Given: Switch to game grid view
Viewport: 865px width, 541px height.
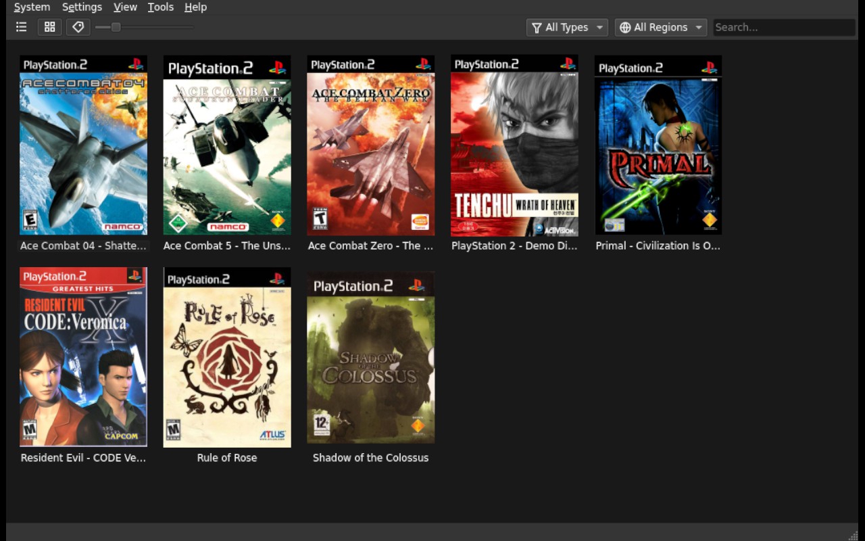Looking at the screenshot, I should click(x=50, y=27).
